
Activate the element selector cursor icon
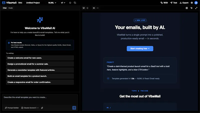(191, 8)
